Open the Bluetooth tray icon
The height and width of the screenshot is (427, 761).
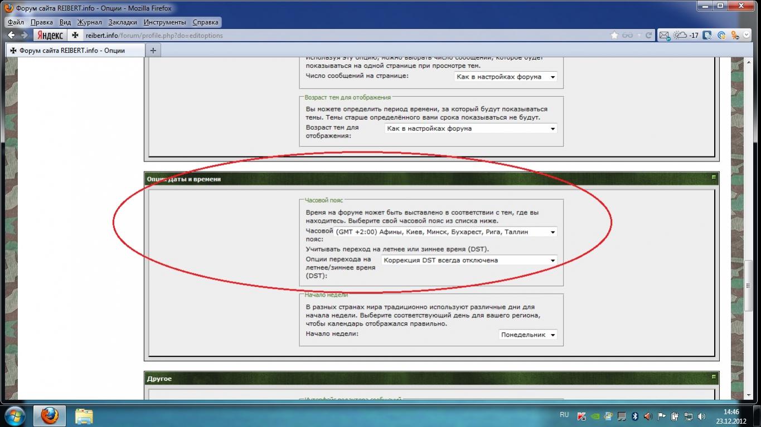(x=634, y=416)
